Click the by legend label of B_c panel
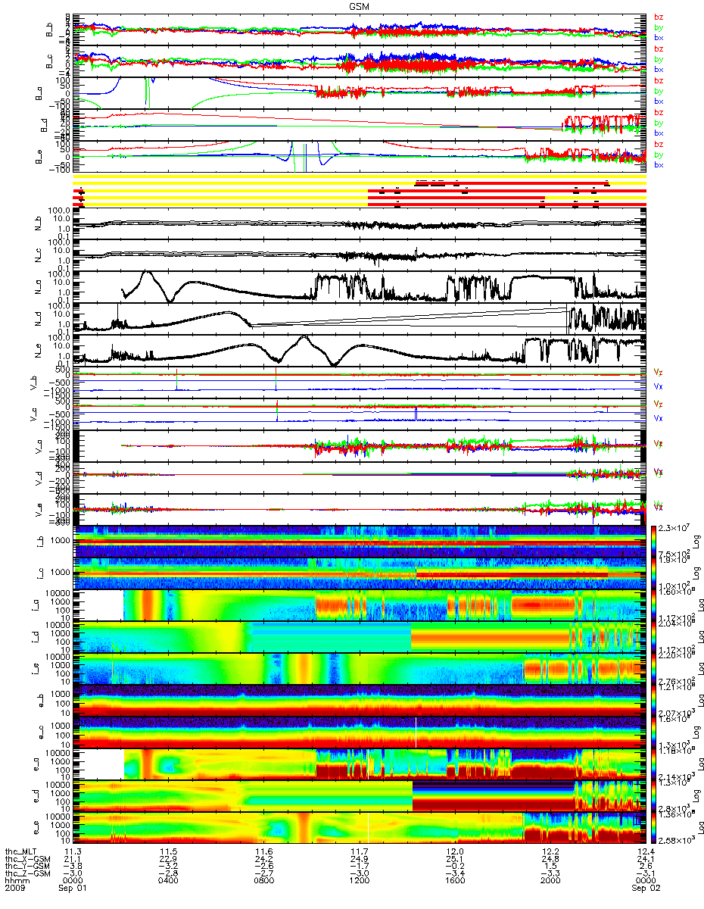The height and width of the screenshot is (909, 704). [x=658, y=58]
